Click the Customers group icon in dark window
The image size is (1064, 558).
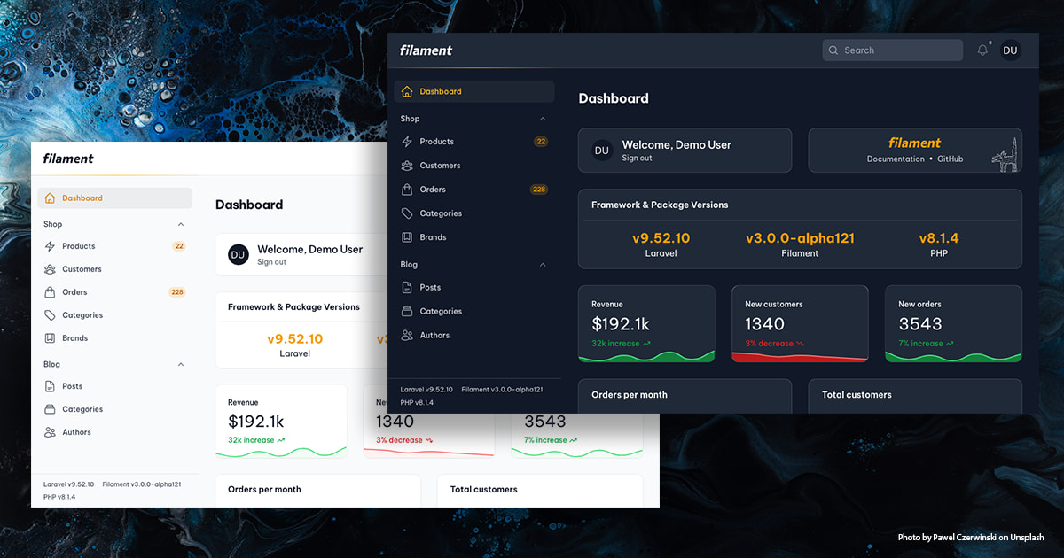(407, 166)
